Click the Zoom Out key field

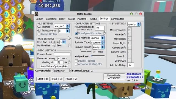pyautogui.click(x=130, y=61)
